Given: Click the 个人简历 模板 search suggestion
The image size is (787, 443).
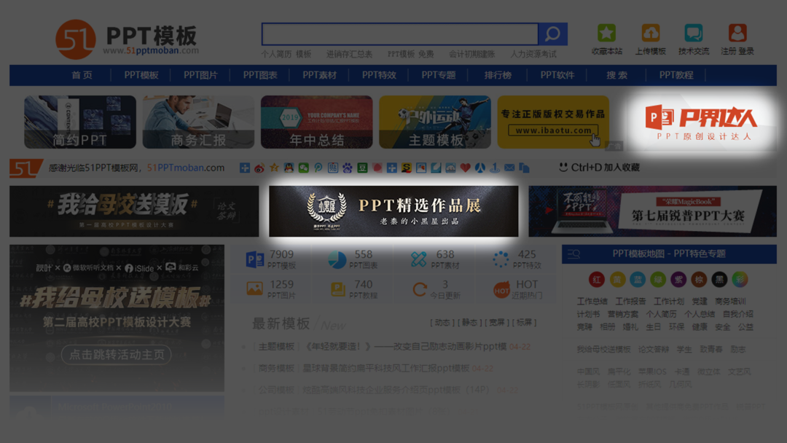Looking at the screenshot, I should click(x=286, y=54).
